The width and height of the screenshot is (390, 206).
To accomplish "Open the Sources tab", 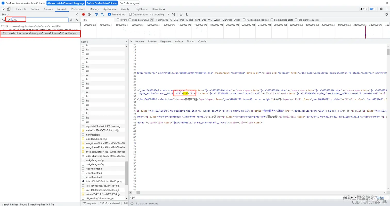I will point(48,9).
